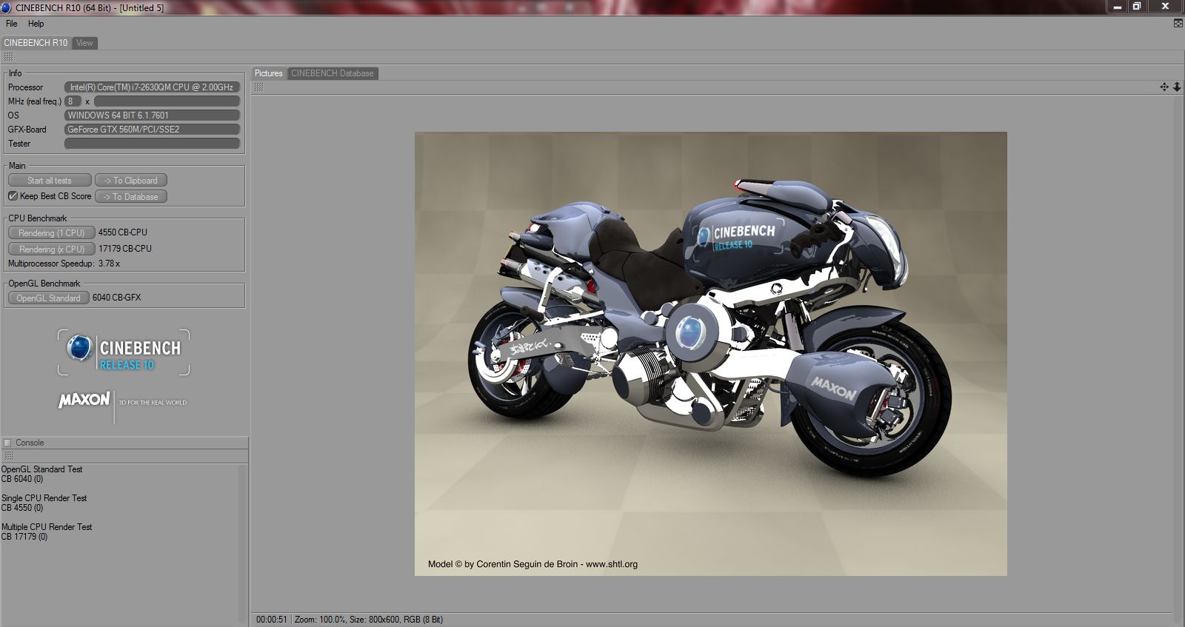Click 'Single CPU Render Test' in console

click(x=44, y=498)
